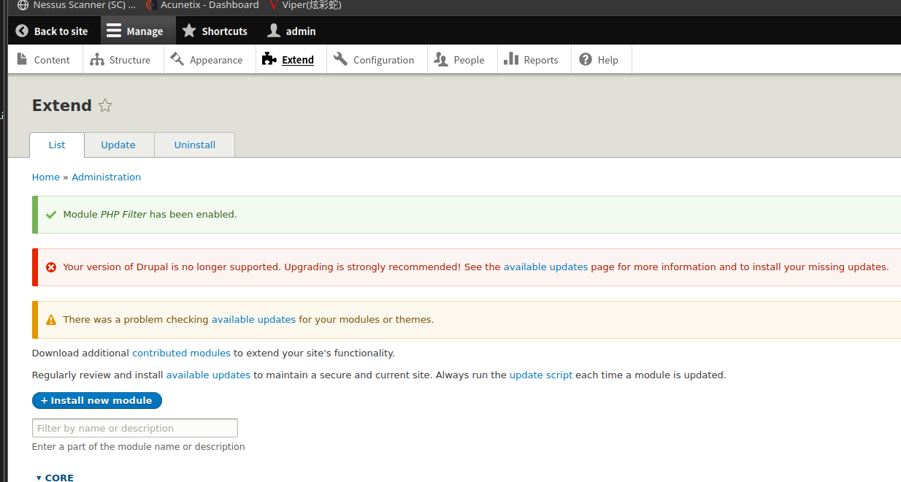Click red error status icon

point(51,267)
